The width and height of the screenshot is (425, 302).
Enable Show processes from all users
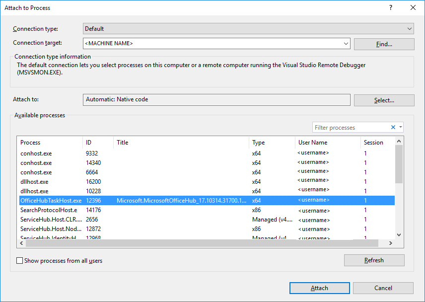pos(19,260)
